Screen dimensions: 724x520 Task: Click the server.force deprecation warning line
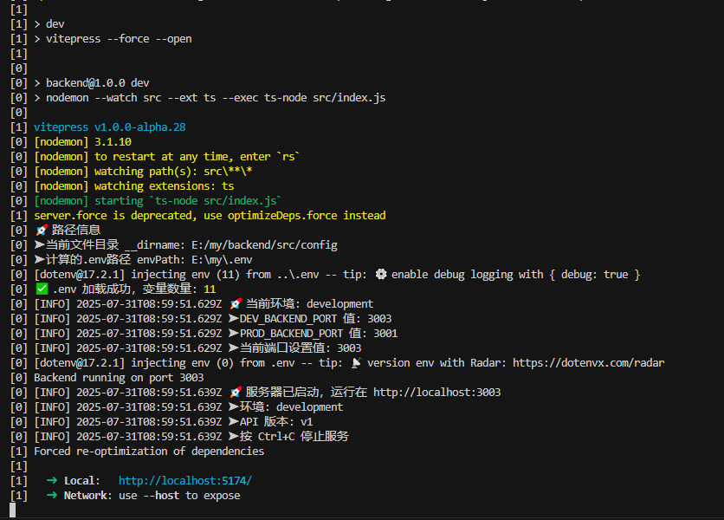click(x=210, y=215)
